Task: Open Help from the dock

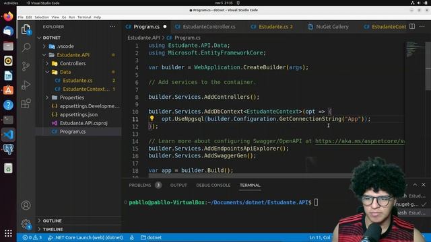Action: (8, 105)
